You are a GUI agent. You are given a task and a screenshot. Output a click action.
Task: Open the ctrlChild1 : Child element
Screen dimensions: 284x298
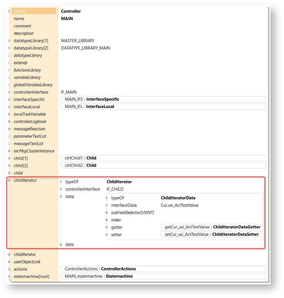point(163,158)
